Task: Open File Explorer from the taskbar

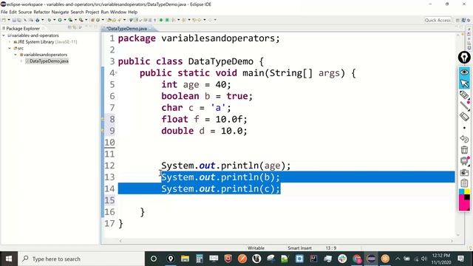Action: point(185,259)
